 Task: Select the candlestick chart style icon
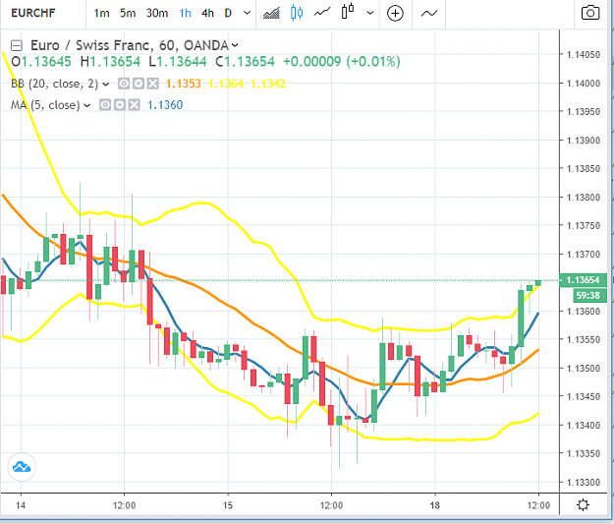pos(297,13)
